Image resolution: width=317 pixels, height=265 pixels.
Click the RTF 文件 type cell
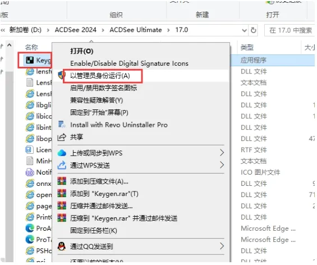point(254,150)
